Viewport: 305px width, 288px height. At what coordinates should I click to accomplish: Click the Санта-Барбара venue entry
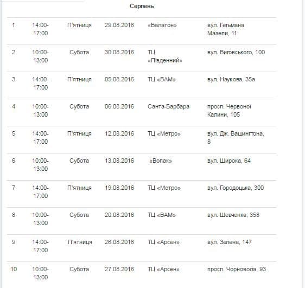coord(168,106)
